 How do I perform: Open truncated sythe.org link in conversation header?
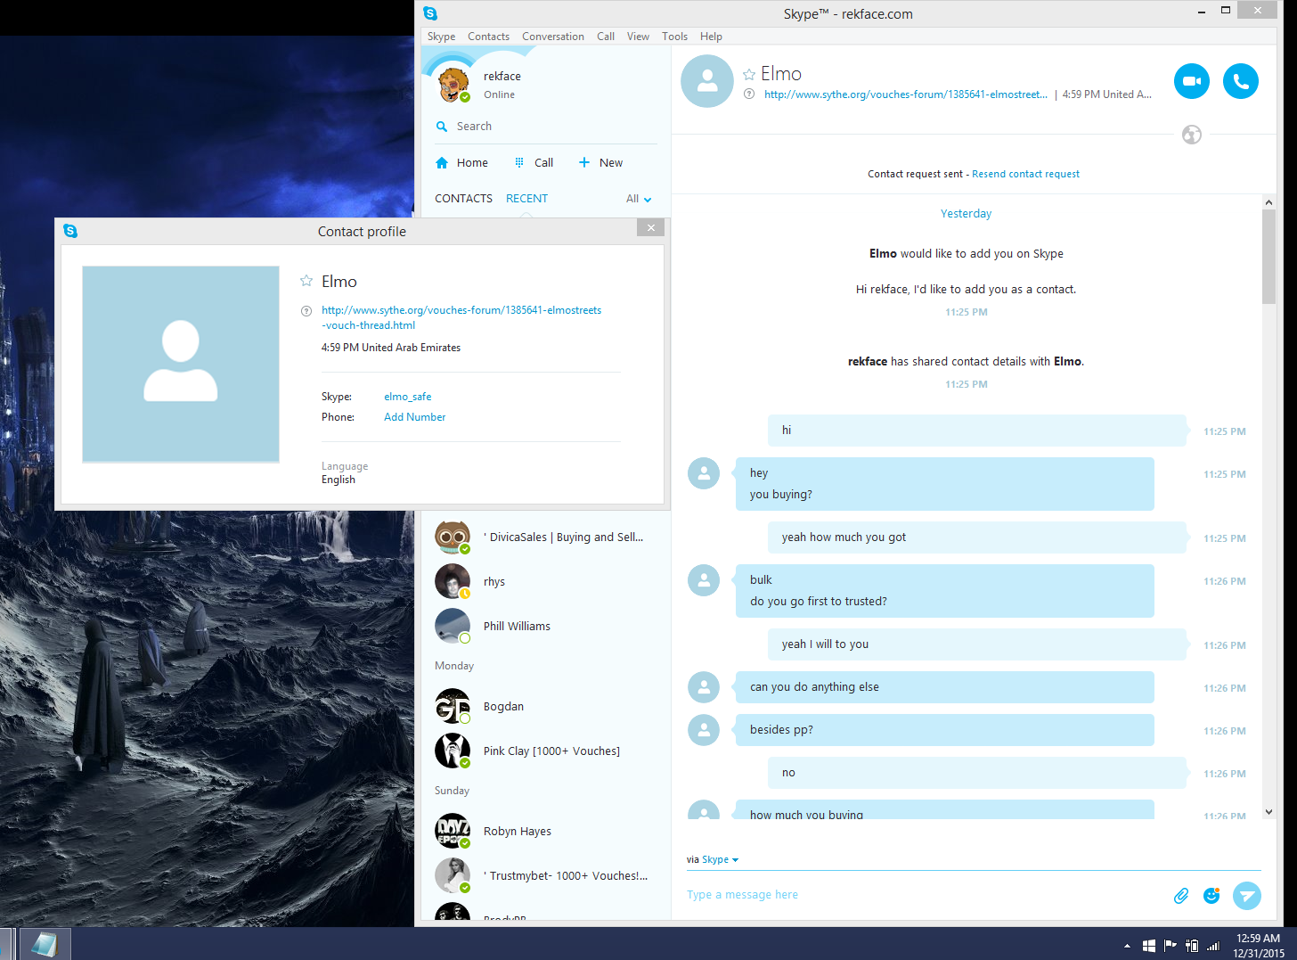point(906,94)
